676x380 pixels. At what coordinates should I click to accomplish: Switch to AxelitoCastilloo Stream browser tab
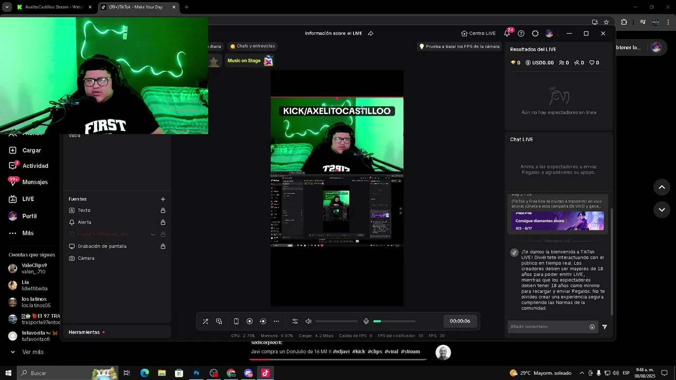(54, 7)
